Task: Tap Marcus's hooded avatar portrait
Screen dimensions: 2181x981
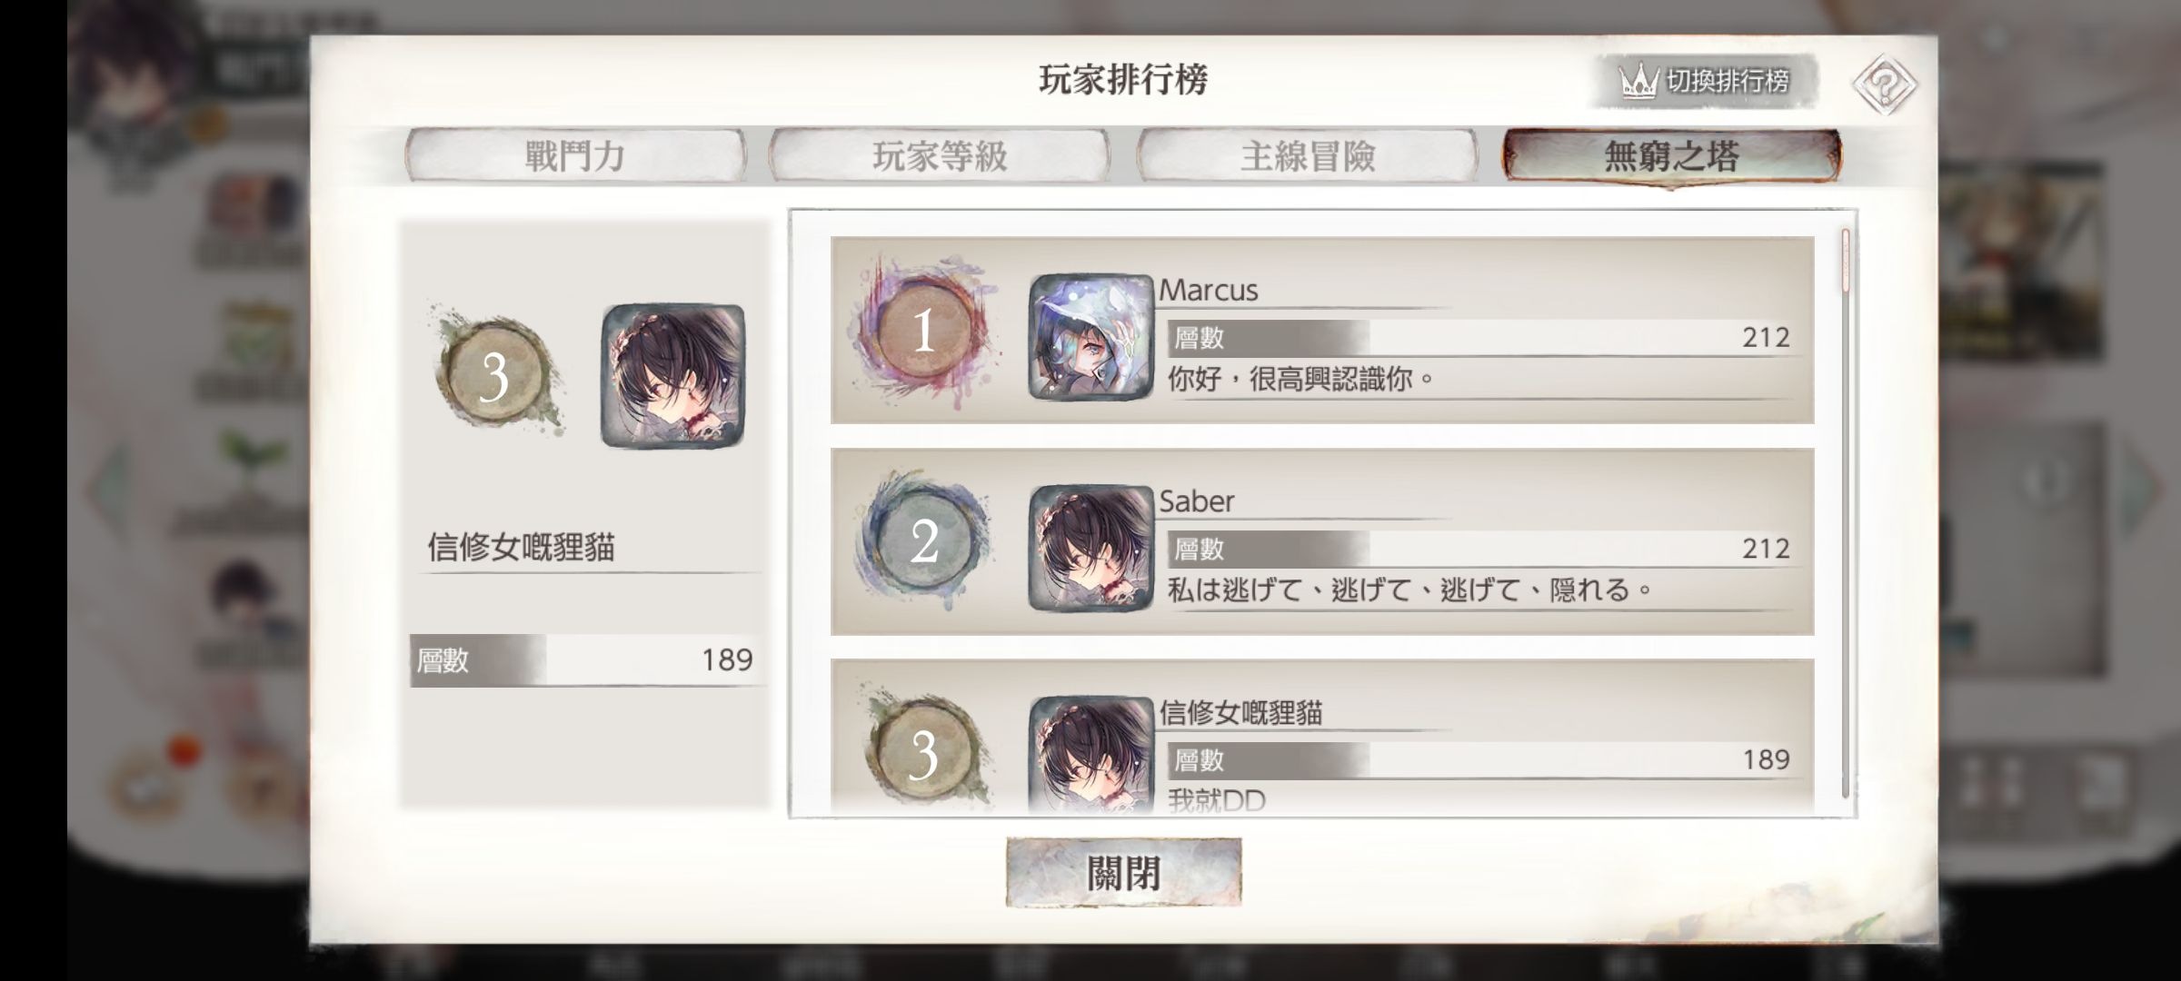Action: pos(1090,337)
